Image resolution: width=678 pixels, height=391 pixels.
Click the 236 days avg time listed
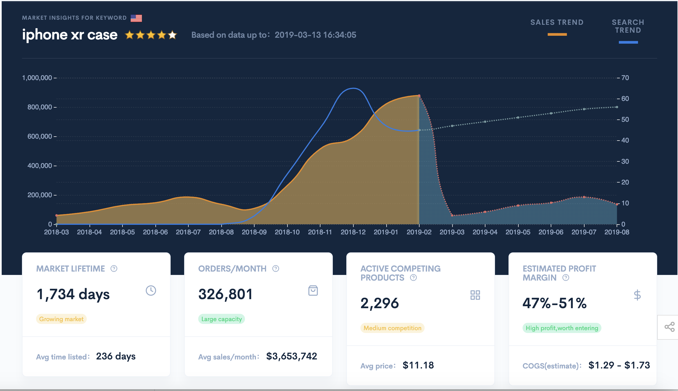(116, 356)
